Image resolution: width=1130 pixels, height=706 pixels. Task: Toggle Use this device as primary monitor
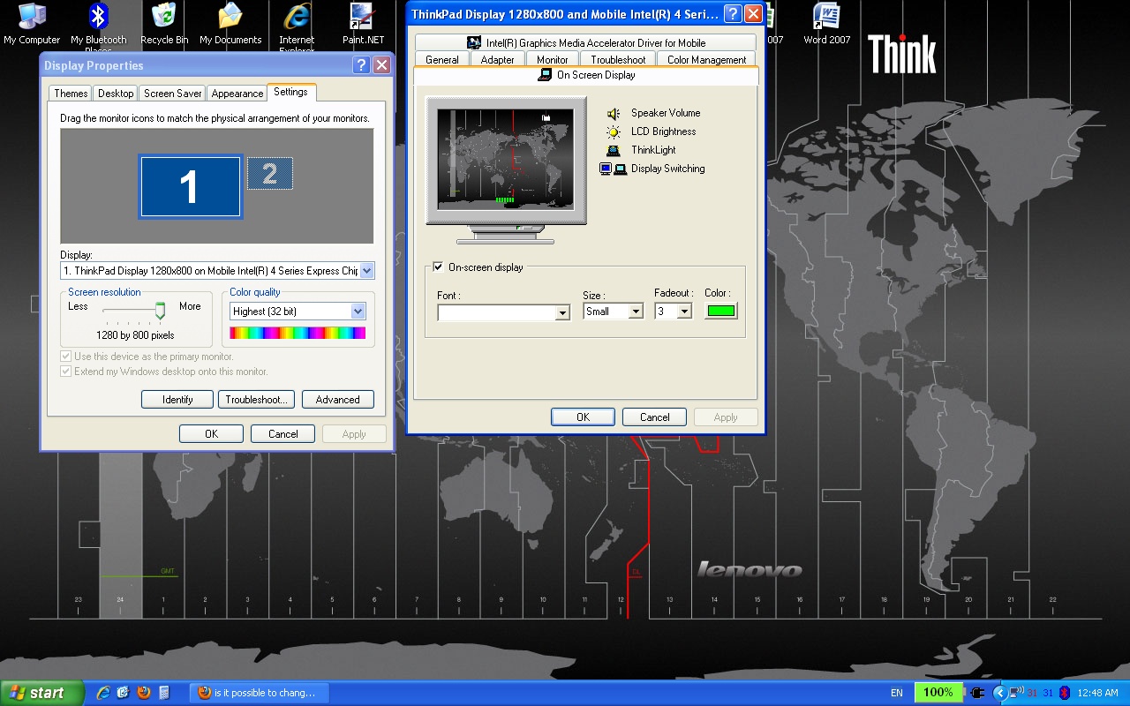[65, 357]
